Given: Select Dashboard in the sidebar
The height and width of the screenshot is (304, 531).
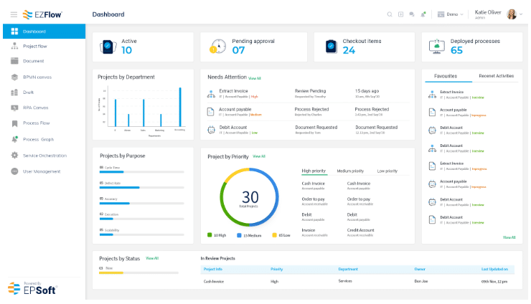Looking at the screenshot, I should pos(44,31).
